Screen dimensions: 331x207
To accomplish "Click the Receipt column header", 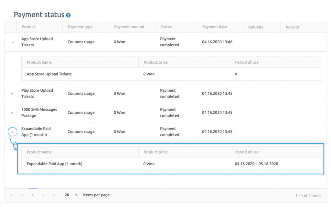I will pyautogui.click(x=292, y=27).
